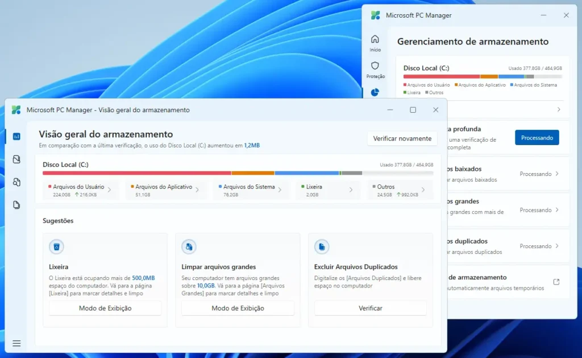Click the Limpar arquivos grandes brush icon

pyautogui.click(x=189, y=246)
